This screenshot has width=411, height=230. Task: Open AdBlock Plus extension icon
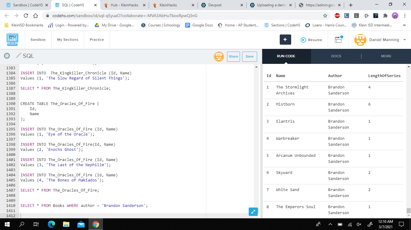(x=337, y=16)
